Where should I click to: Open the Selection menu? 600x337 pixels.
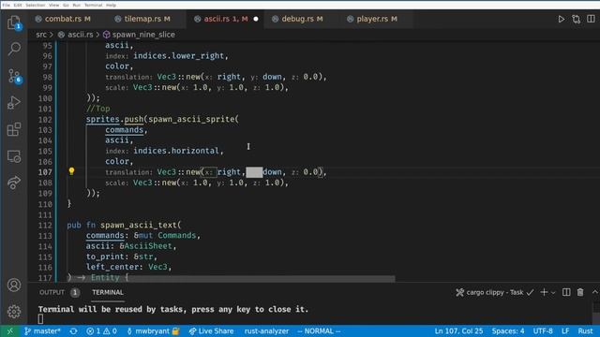36,5
